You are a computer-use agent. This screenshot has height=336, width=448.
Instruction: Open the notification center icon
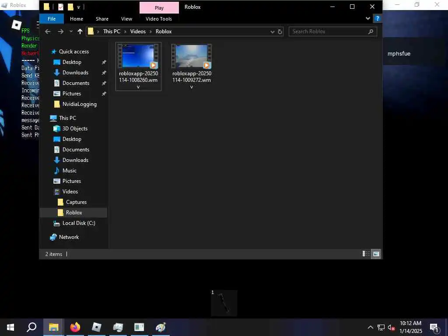point(434,327)
